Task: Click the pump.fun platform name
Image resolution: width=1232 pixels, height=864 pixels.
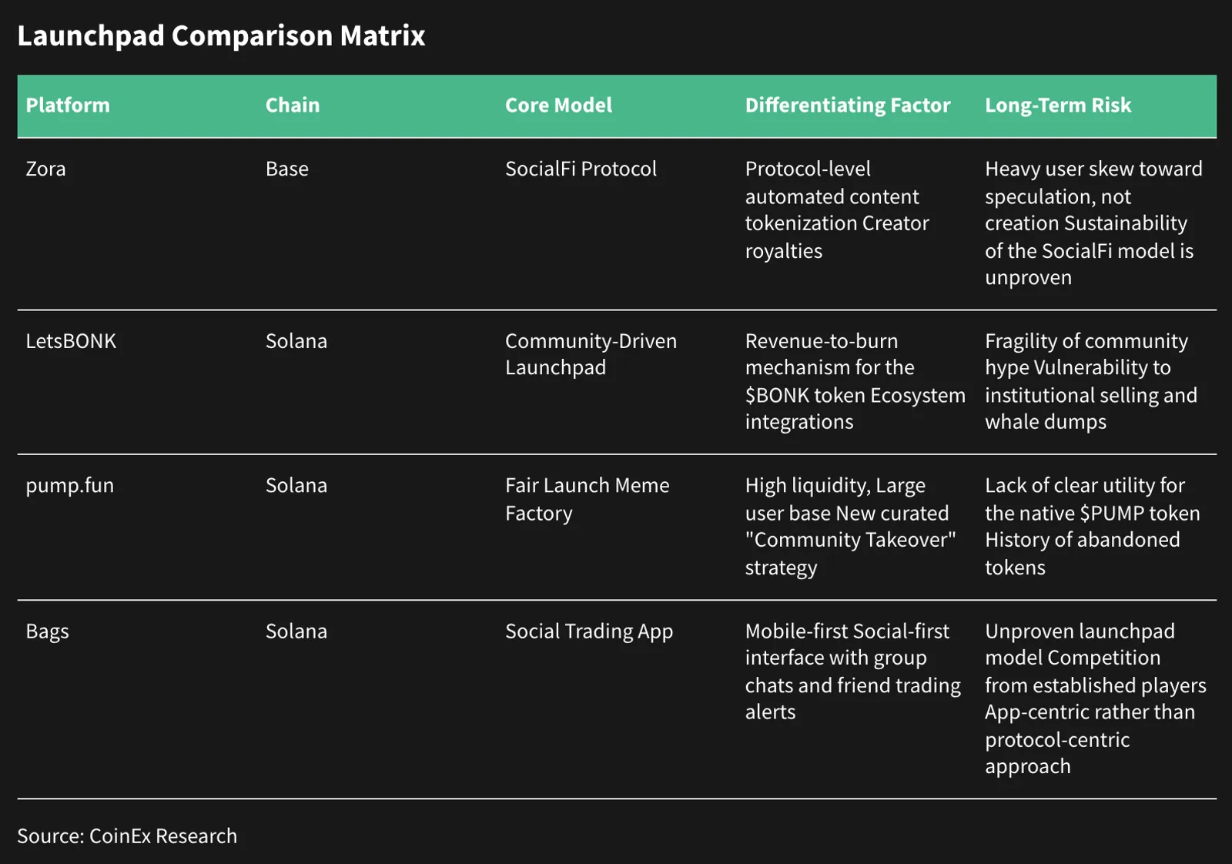Action: 69,486
